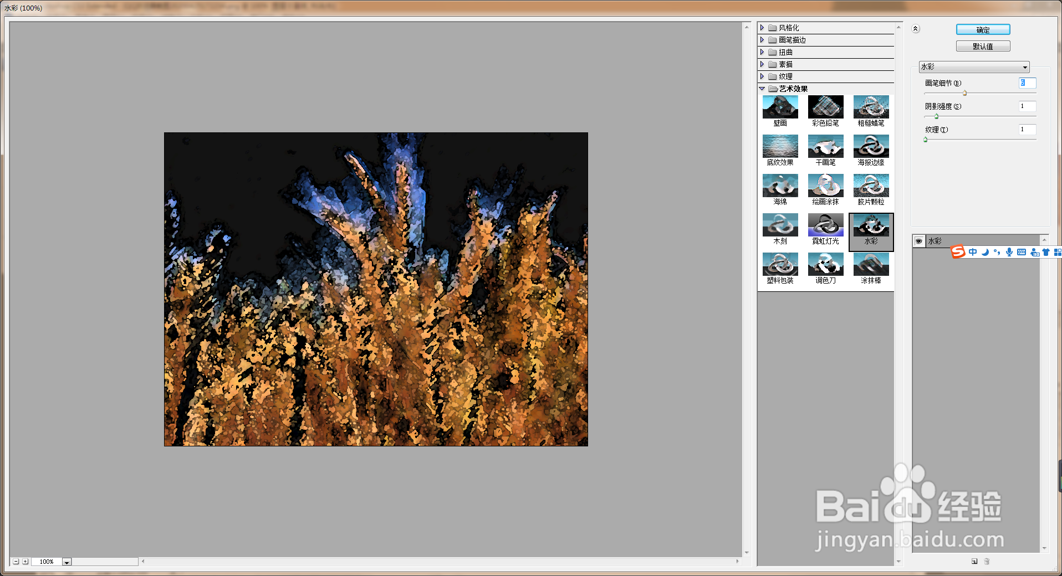The image size is (1062, 576).
Task: Click the zoom in plus button
Action: click(x=25, y=561)
